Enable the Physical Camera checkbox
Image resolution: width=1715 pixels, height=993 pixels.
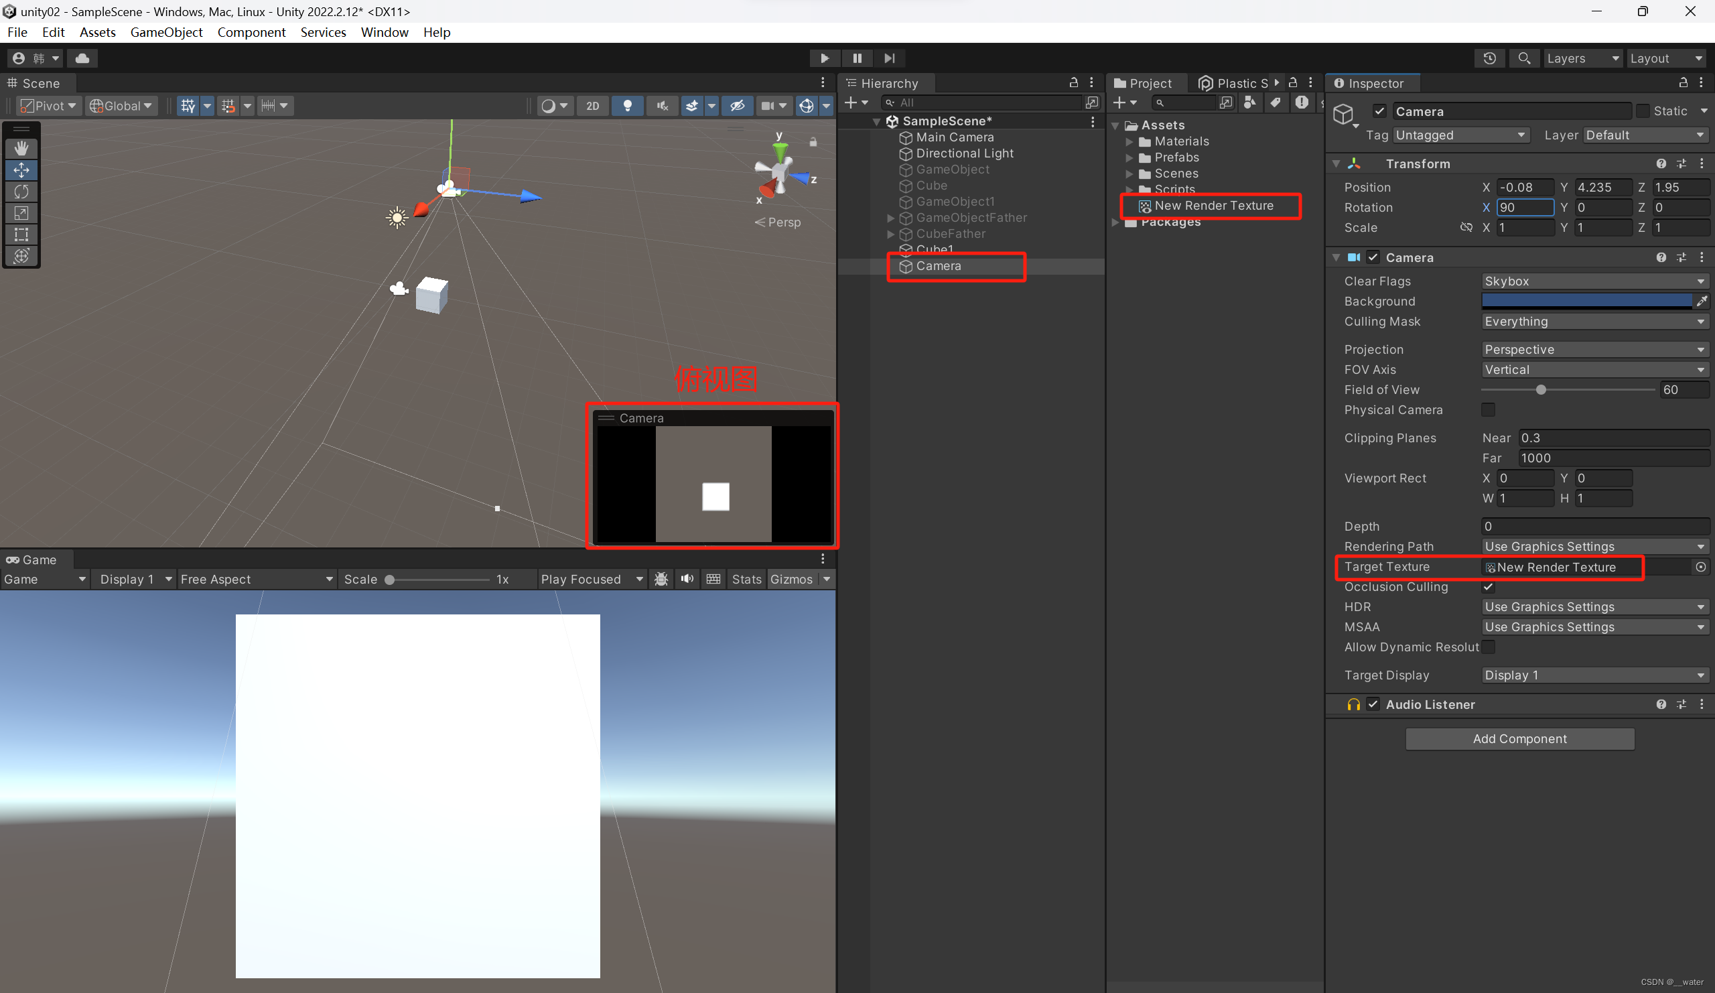click(x=1489, y=409)
